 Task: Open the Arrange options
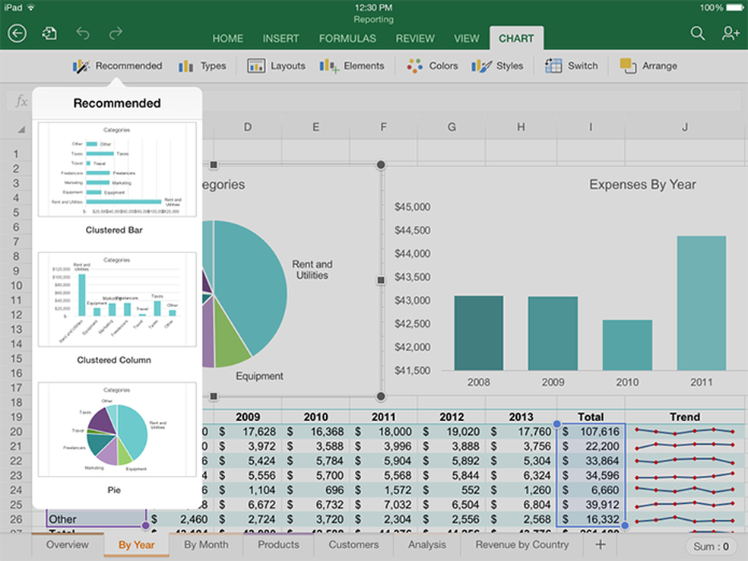point(648,66)
